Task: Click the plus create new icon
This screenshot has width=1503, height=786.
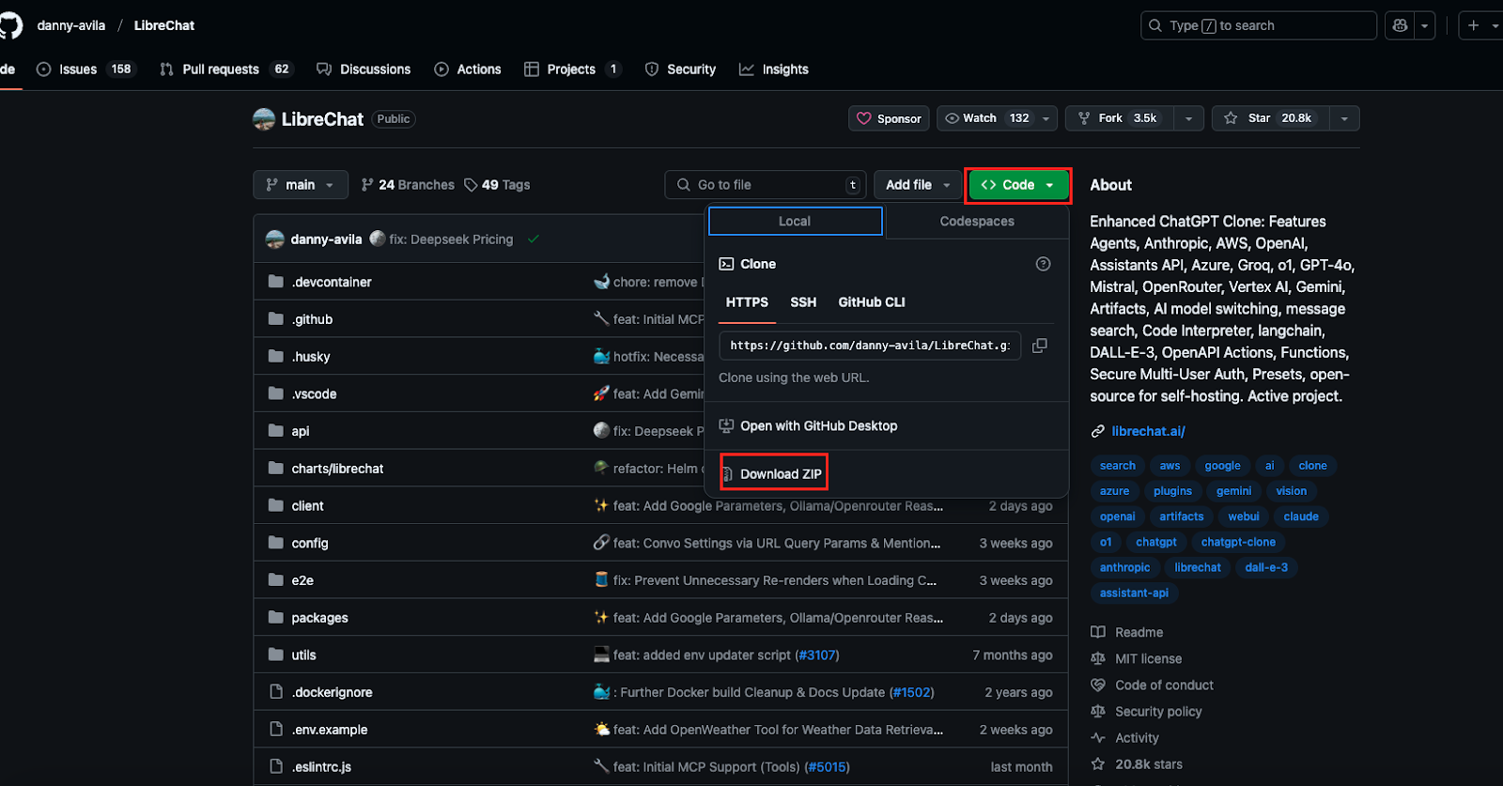Action: coord(1473,25)
